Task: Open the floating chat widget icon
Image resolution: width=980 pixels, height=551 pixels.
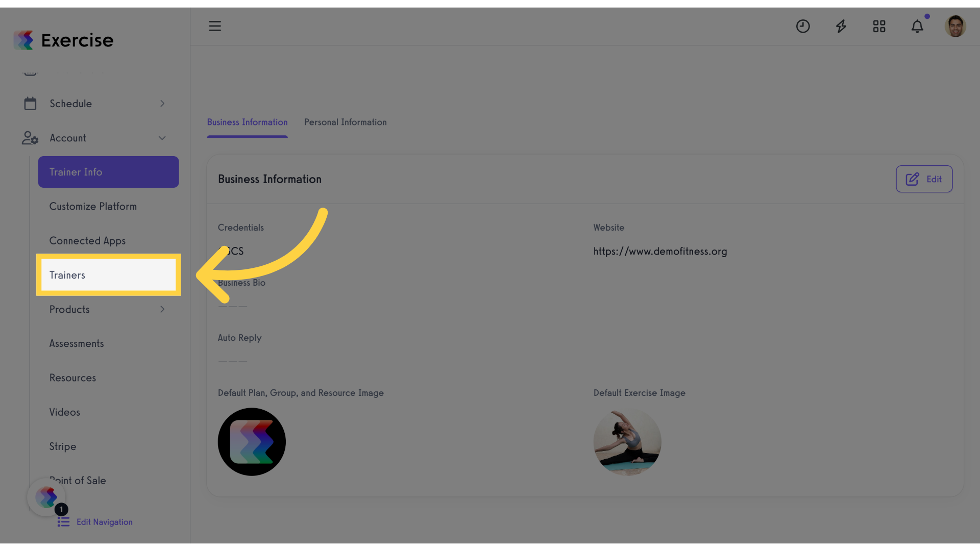Action: [46, 497]
